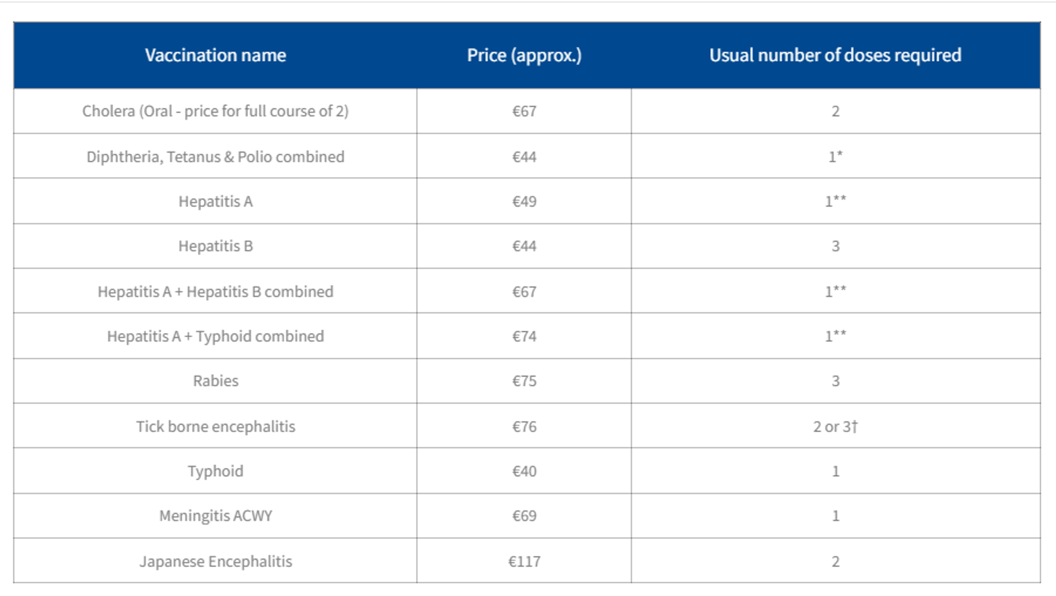Screen dimensions: 1056x596
Task: Select the Cholera oral vaccine row name
Action: 215,111
